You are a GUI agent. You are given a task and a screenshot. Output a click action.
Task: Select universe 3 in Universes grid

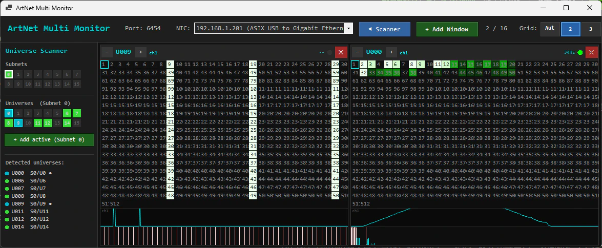point(38,113)
